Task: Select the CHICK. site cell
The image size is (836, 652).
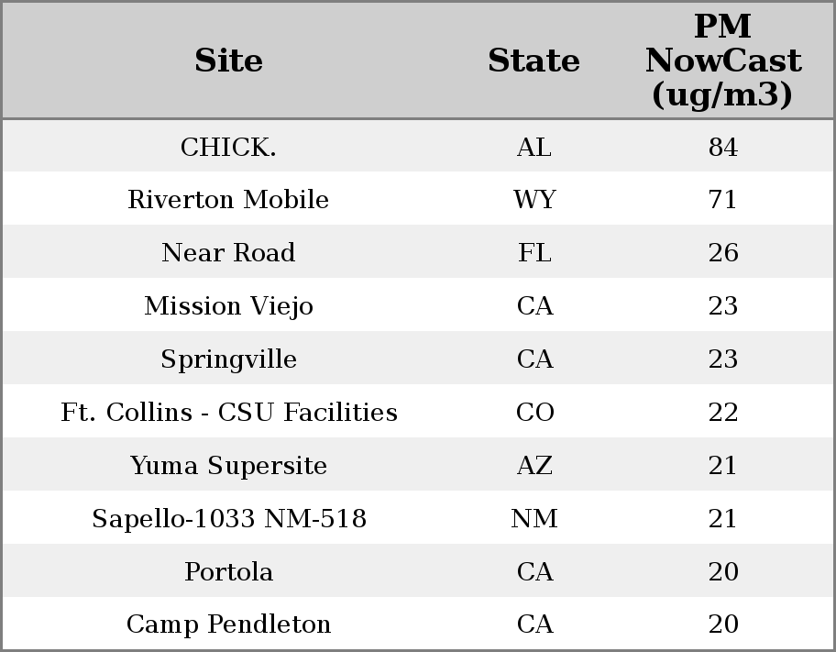Action: [228, 147]
